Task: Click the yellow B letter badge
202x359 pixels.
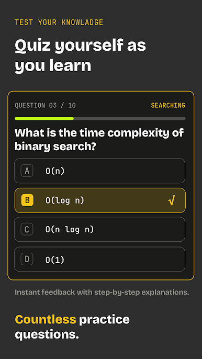Action: 27,200
